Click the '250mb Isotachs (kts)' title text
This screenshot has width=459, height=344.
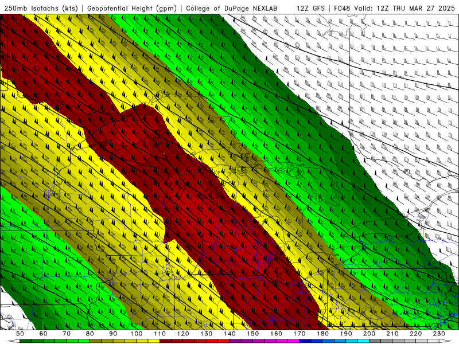(41, 8)
